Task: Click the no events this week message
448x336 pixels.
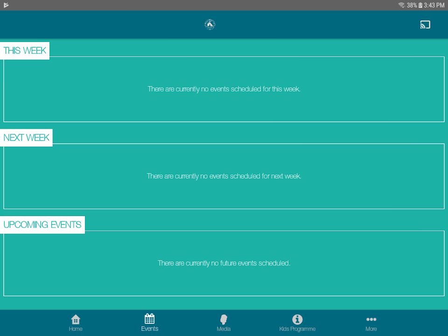Action: tap(224, 89)
